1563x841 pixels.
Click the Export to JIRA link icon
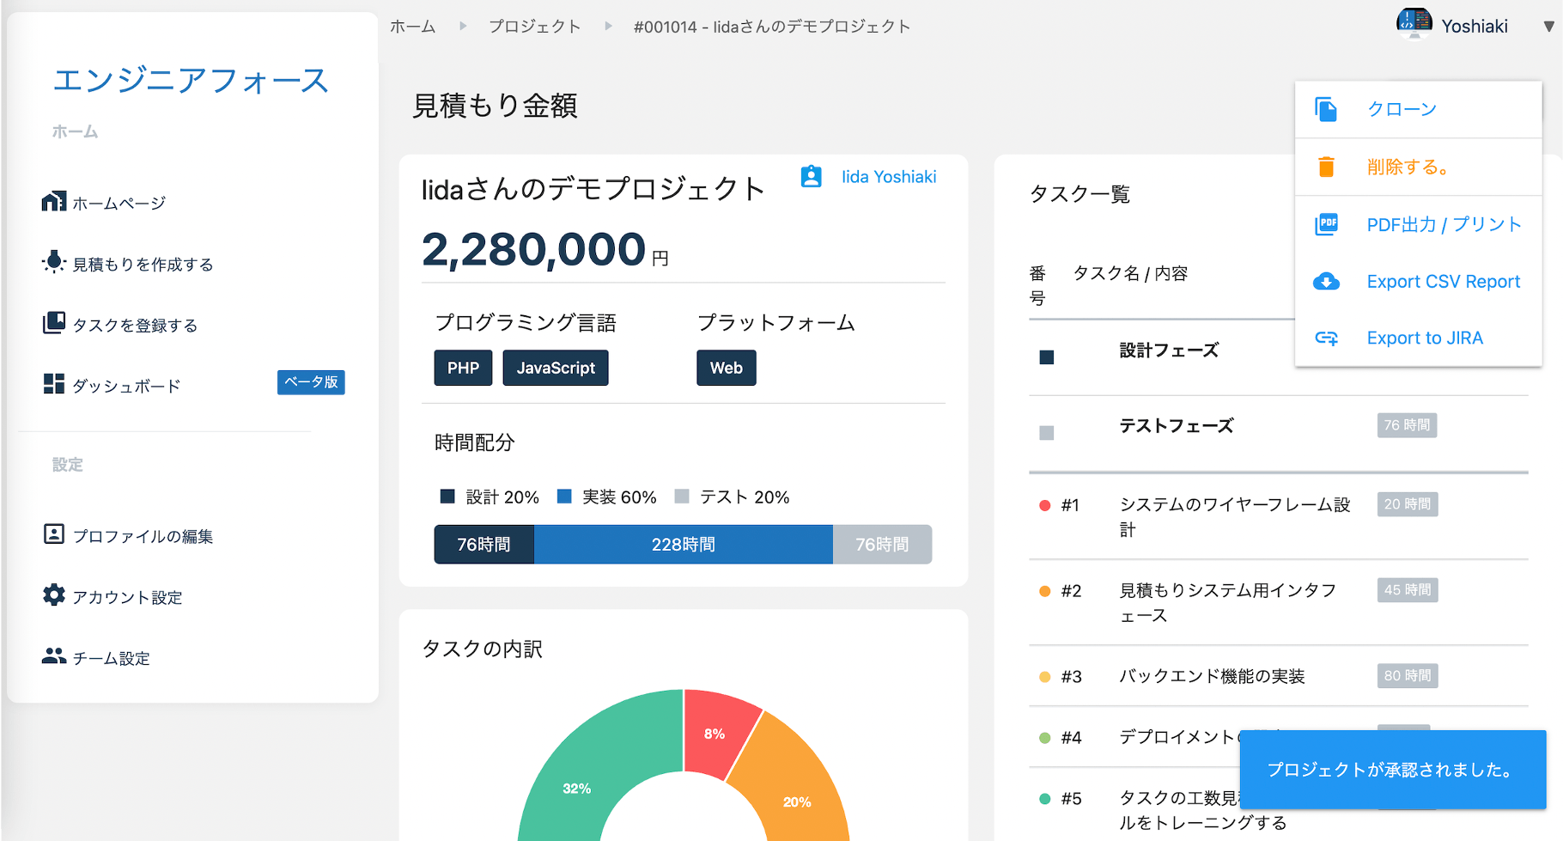[x=1326, y=338]
